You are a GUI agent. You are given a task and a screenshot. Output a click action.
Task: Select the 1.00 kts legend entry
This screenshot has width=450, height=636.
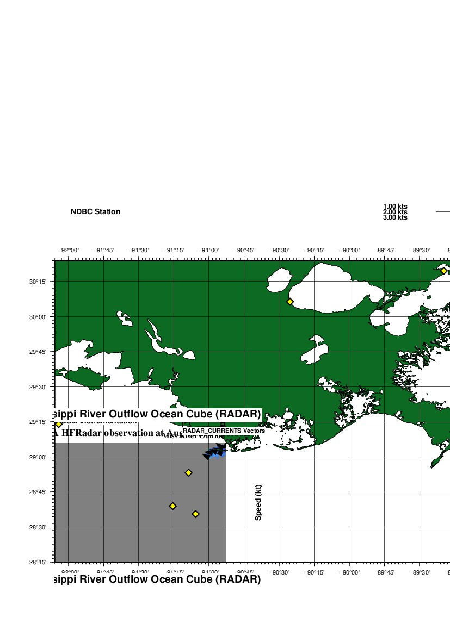tap(395, 207)
